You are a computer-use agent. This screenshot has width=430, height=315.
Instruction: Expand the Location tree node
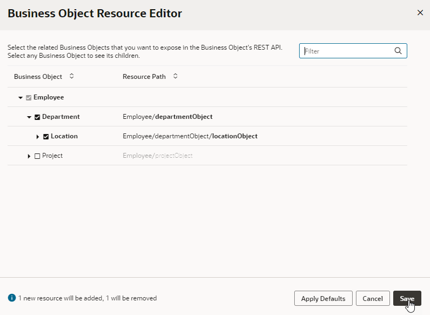pos(38,137)
